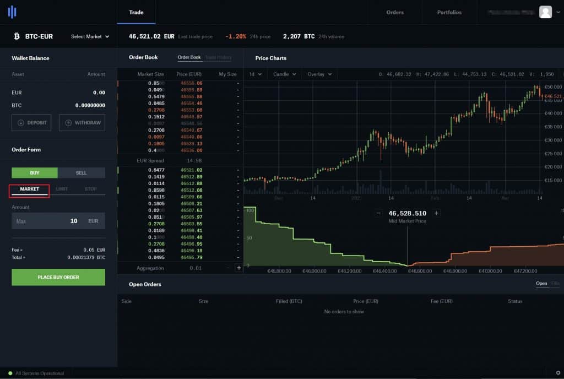Increase aggregation with the plus stepper
The width and height of the screenshot is (564, 379).
[239, 268]
